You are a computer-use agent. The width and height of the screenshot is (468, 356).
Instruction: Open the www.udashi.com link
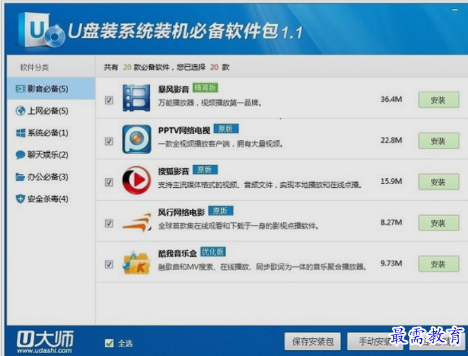click(x=45, y=351)
